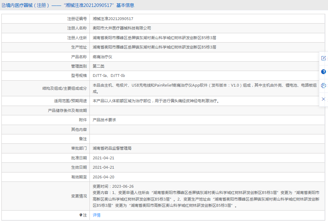The image size is (328, 222).
Task: Click the 适用范围/预期用途 label
Action: pyautogui.click(x=70, y=101)
